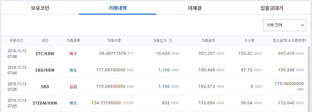Click the 정산금액(수수료반영) column header
The image size is (312, 112).
[289, 41]
